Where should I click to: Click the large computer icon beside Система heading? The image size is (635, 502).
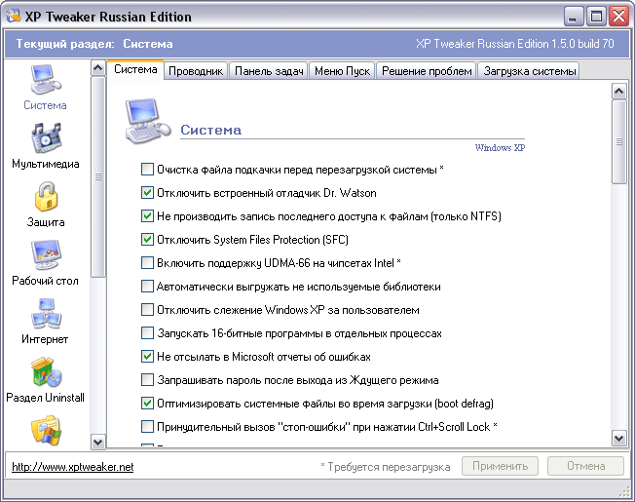coord(149,121)
